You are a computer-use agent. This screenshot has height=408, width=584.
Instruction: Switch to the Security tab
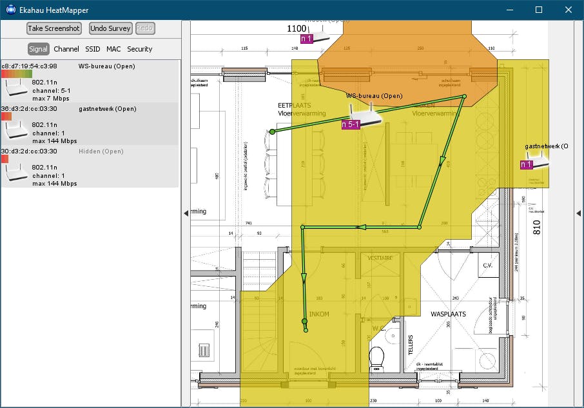click(140, 49)
